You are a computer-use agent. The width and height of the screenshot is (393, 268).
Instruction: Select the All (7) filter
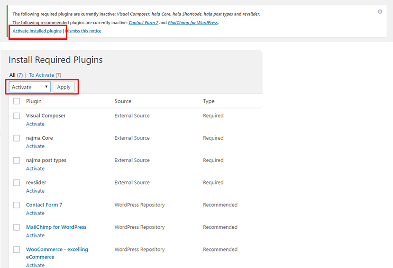[x=16, y=75]
